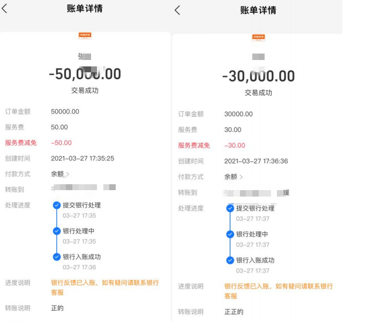Click right checkmark beside 提交银行处理 at 17:37

click(230, 208)
